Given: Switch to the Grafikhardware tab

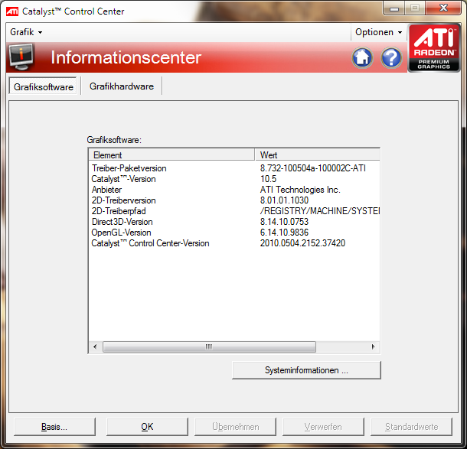Looking at the screenshot, I should pos(122,86).
